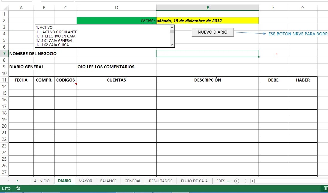Click the blue 'ESE BOTON SIRVE PARA BORR' note

coord(298,34)
